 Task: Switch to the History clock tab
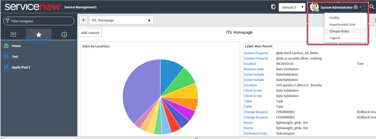point(64,34)
